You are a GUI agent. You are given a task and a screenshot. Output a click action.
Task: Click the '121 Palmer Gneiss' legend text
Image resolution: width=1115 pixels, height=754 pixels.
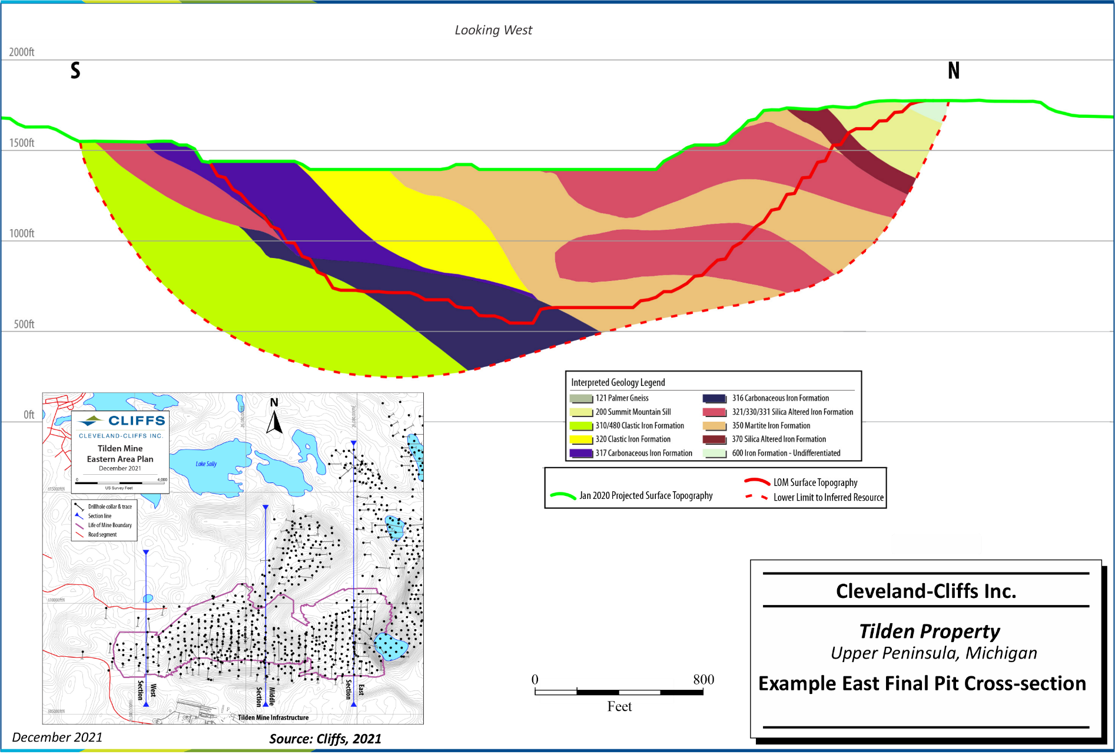click(622, 399)
